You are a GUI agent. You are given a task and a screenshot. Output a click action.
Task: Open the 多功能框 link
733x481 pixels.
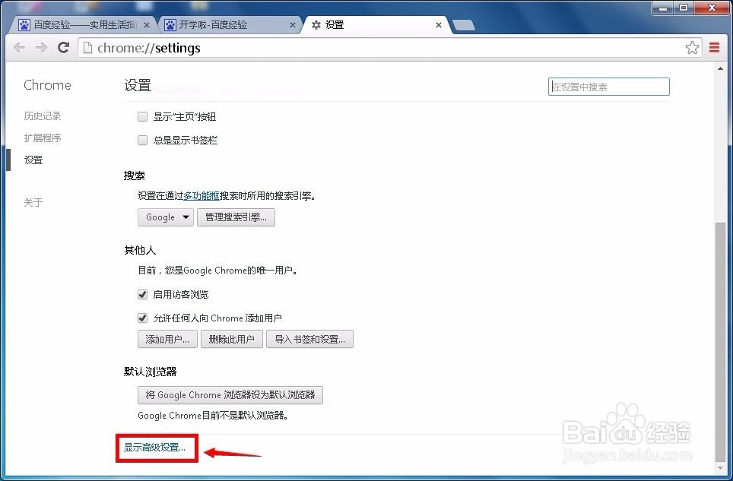[201, 196]
